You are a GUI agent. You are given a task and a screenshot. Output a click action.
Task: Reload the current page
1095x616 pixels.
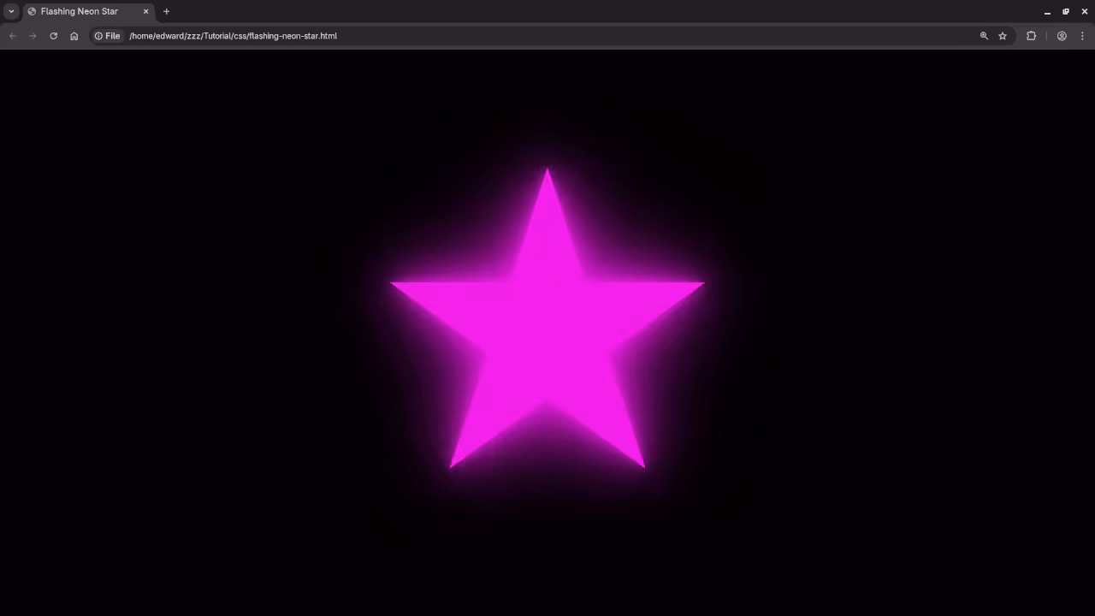coord(53,36)
